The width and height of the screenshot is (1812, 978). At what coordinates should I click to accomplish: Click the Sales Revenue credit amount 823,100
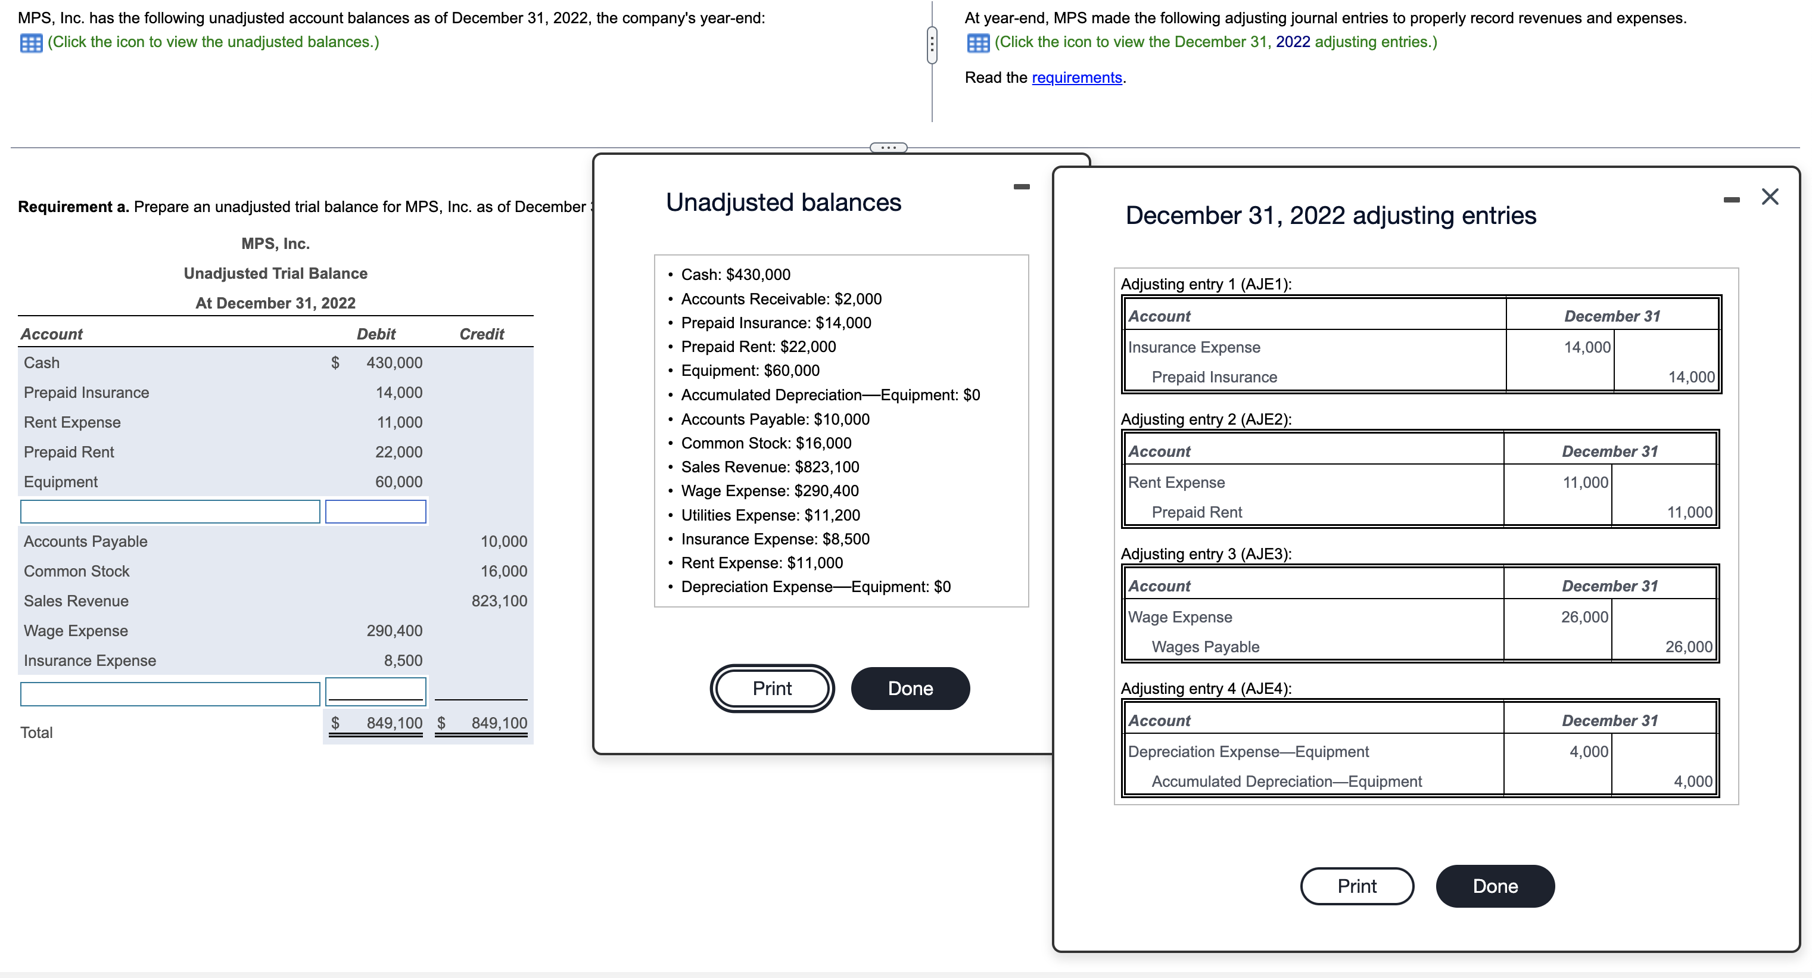coord(499,601)
